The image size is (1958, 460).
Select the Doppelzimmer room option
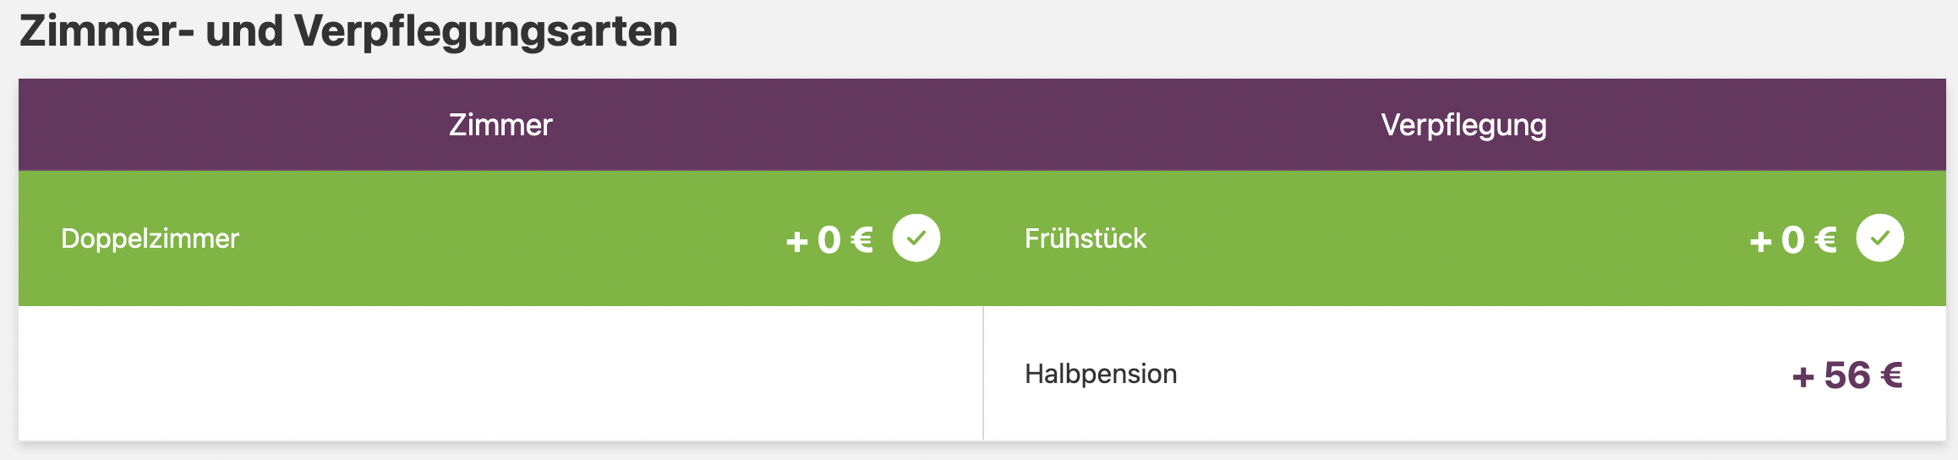click(x=500, y=238)
